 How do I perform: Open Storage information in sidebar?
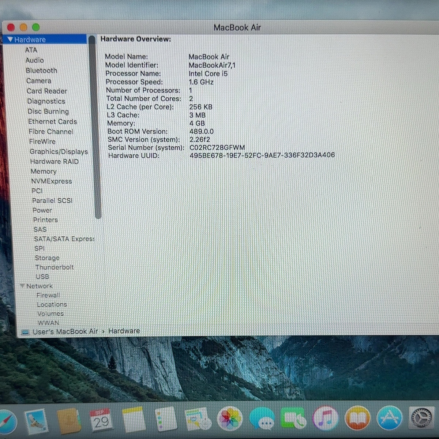[47, 258]
